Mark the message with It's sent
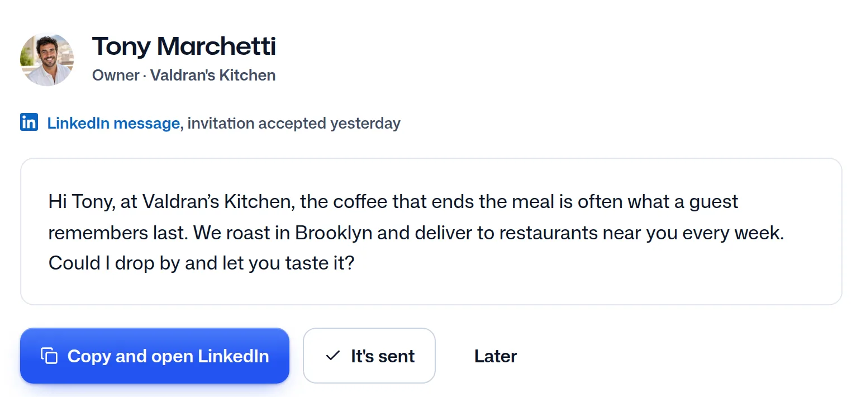The image size is (866, 397). coord(369,356)
